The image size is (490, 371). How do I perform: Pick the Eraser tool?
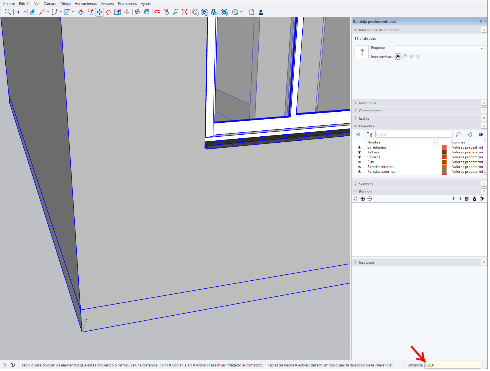click(33, 12)
